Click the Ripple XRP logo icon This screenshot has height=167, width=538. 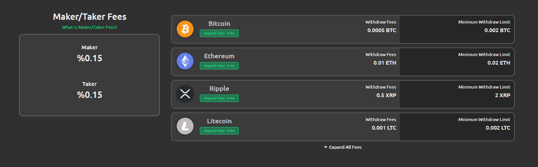[x=185, y=94]
